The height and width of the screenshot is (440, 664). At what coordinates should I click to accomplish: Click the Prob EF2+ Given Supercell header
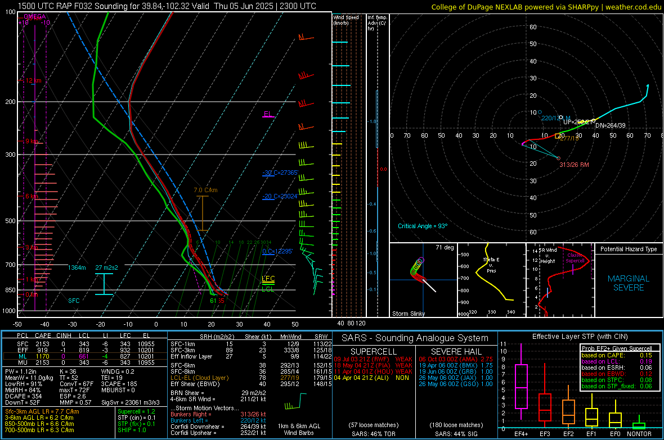click(x=617, y=348)
